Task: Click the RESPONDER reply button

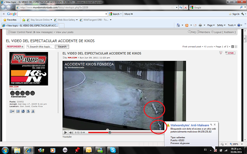Action: coord(15,47)
